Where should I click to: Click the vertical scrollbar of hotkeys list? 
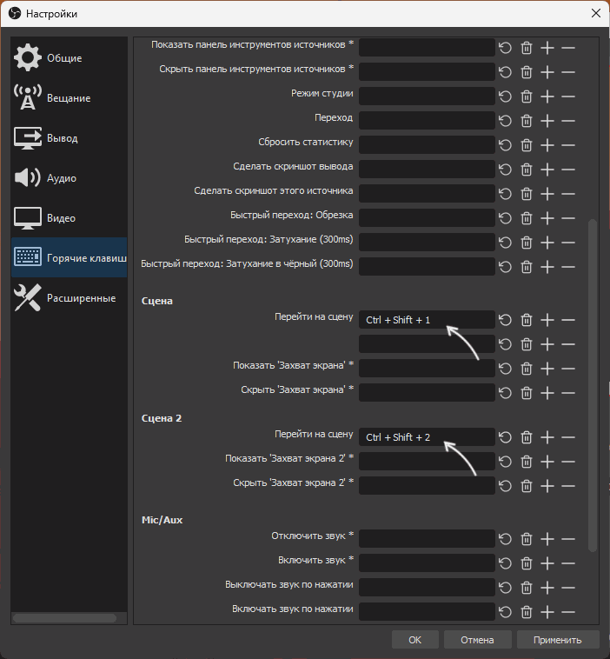593,383
